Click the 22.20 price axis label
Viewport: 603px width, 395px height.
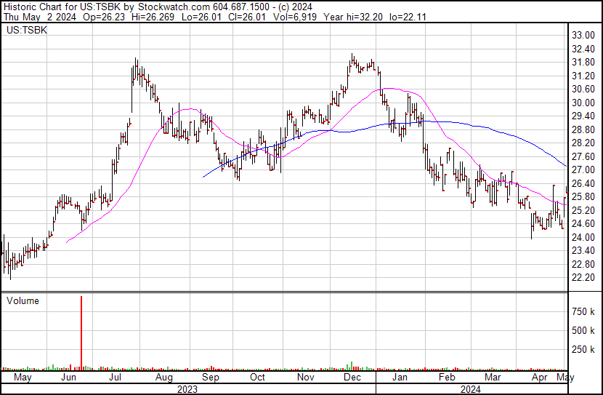584,278
